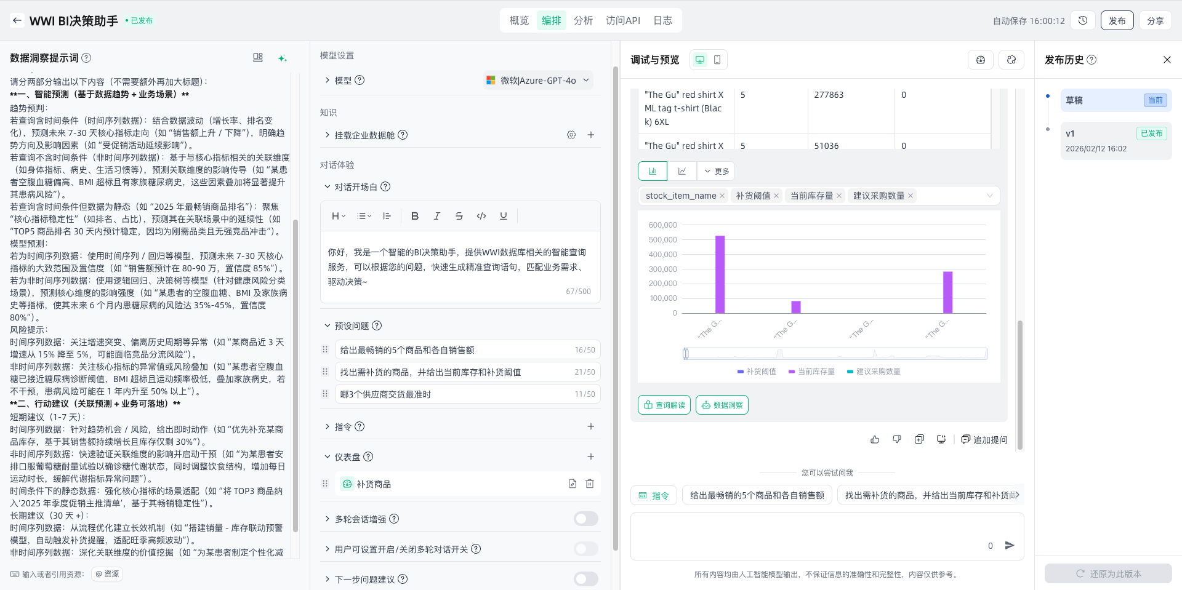
Task: Click the bold formatting icon
Action: pos(414,216)
